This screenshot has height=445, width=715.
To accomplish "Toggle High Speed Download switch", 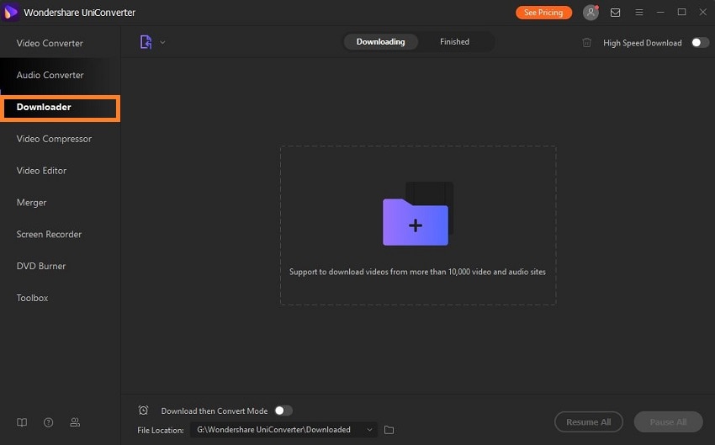I will click(x=700, y=42).
